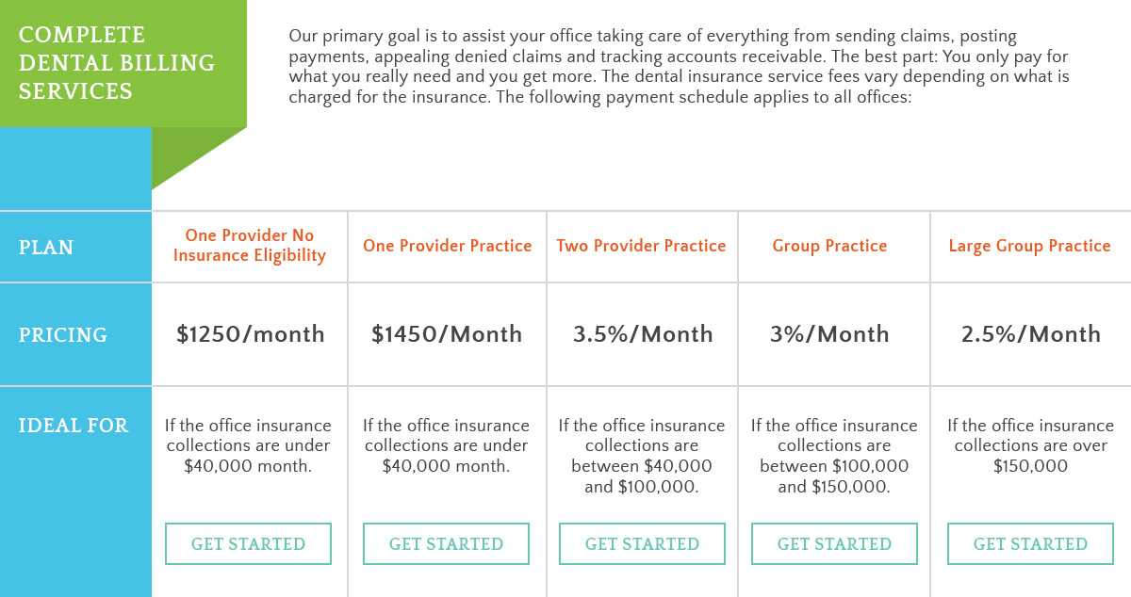
Task: Click Get Started for Two Provider Practice
Action: tap(642, 543)
